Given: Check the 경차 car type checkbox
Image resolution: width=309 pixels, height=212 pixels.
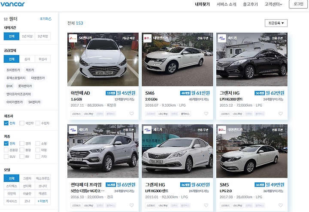Looking at the screenshot, I should tap(22, 144).
